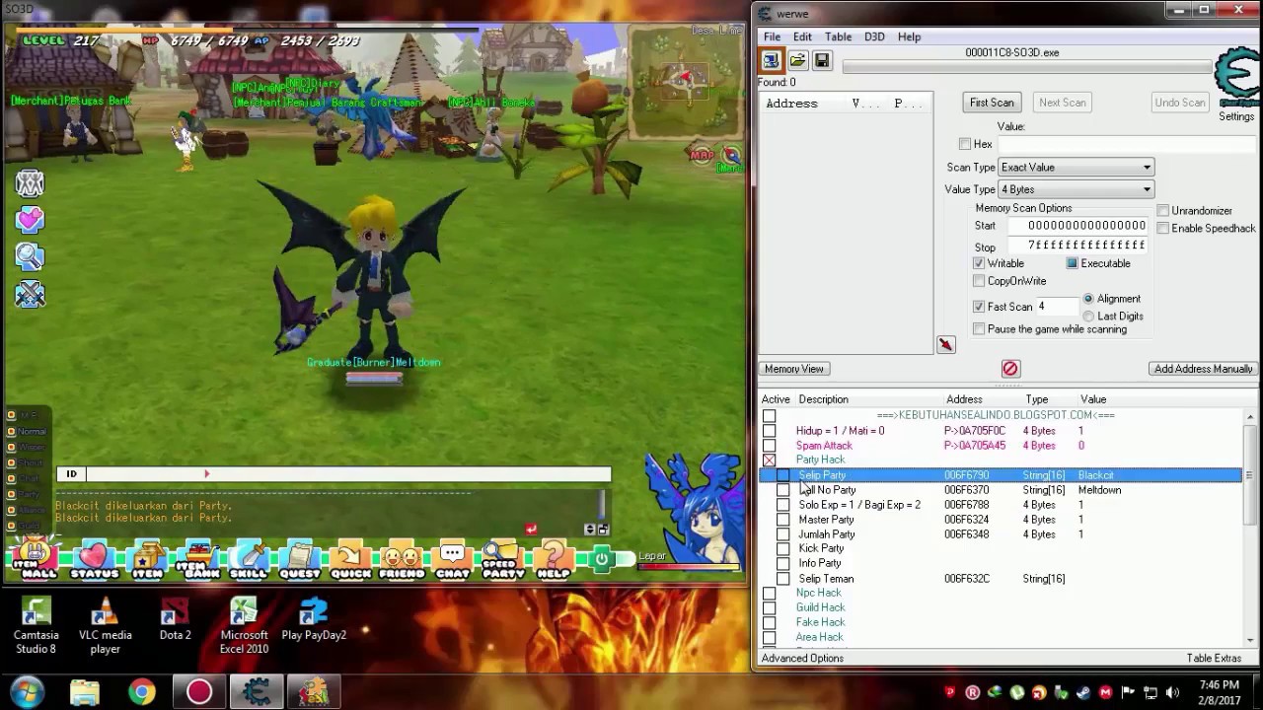Open the Item inventory box icon
The width and height of the screenshot is (1263, 710).
[148, 558]
